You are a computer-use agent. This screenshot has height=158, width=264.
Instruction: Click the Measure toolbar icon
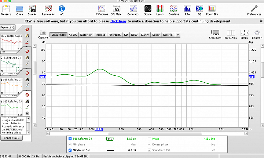6,10
